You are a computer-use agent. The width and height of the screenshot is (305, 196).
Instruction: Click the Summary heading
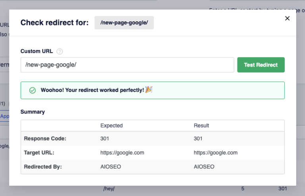tap(33, 112)
